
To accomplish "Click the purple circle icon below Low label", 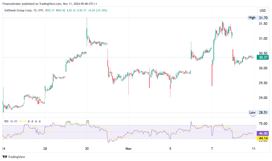I will point(253,115).
